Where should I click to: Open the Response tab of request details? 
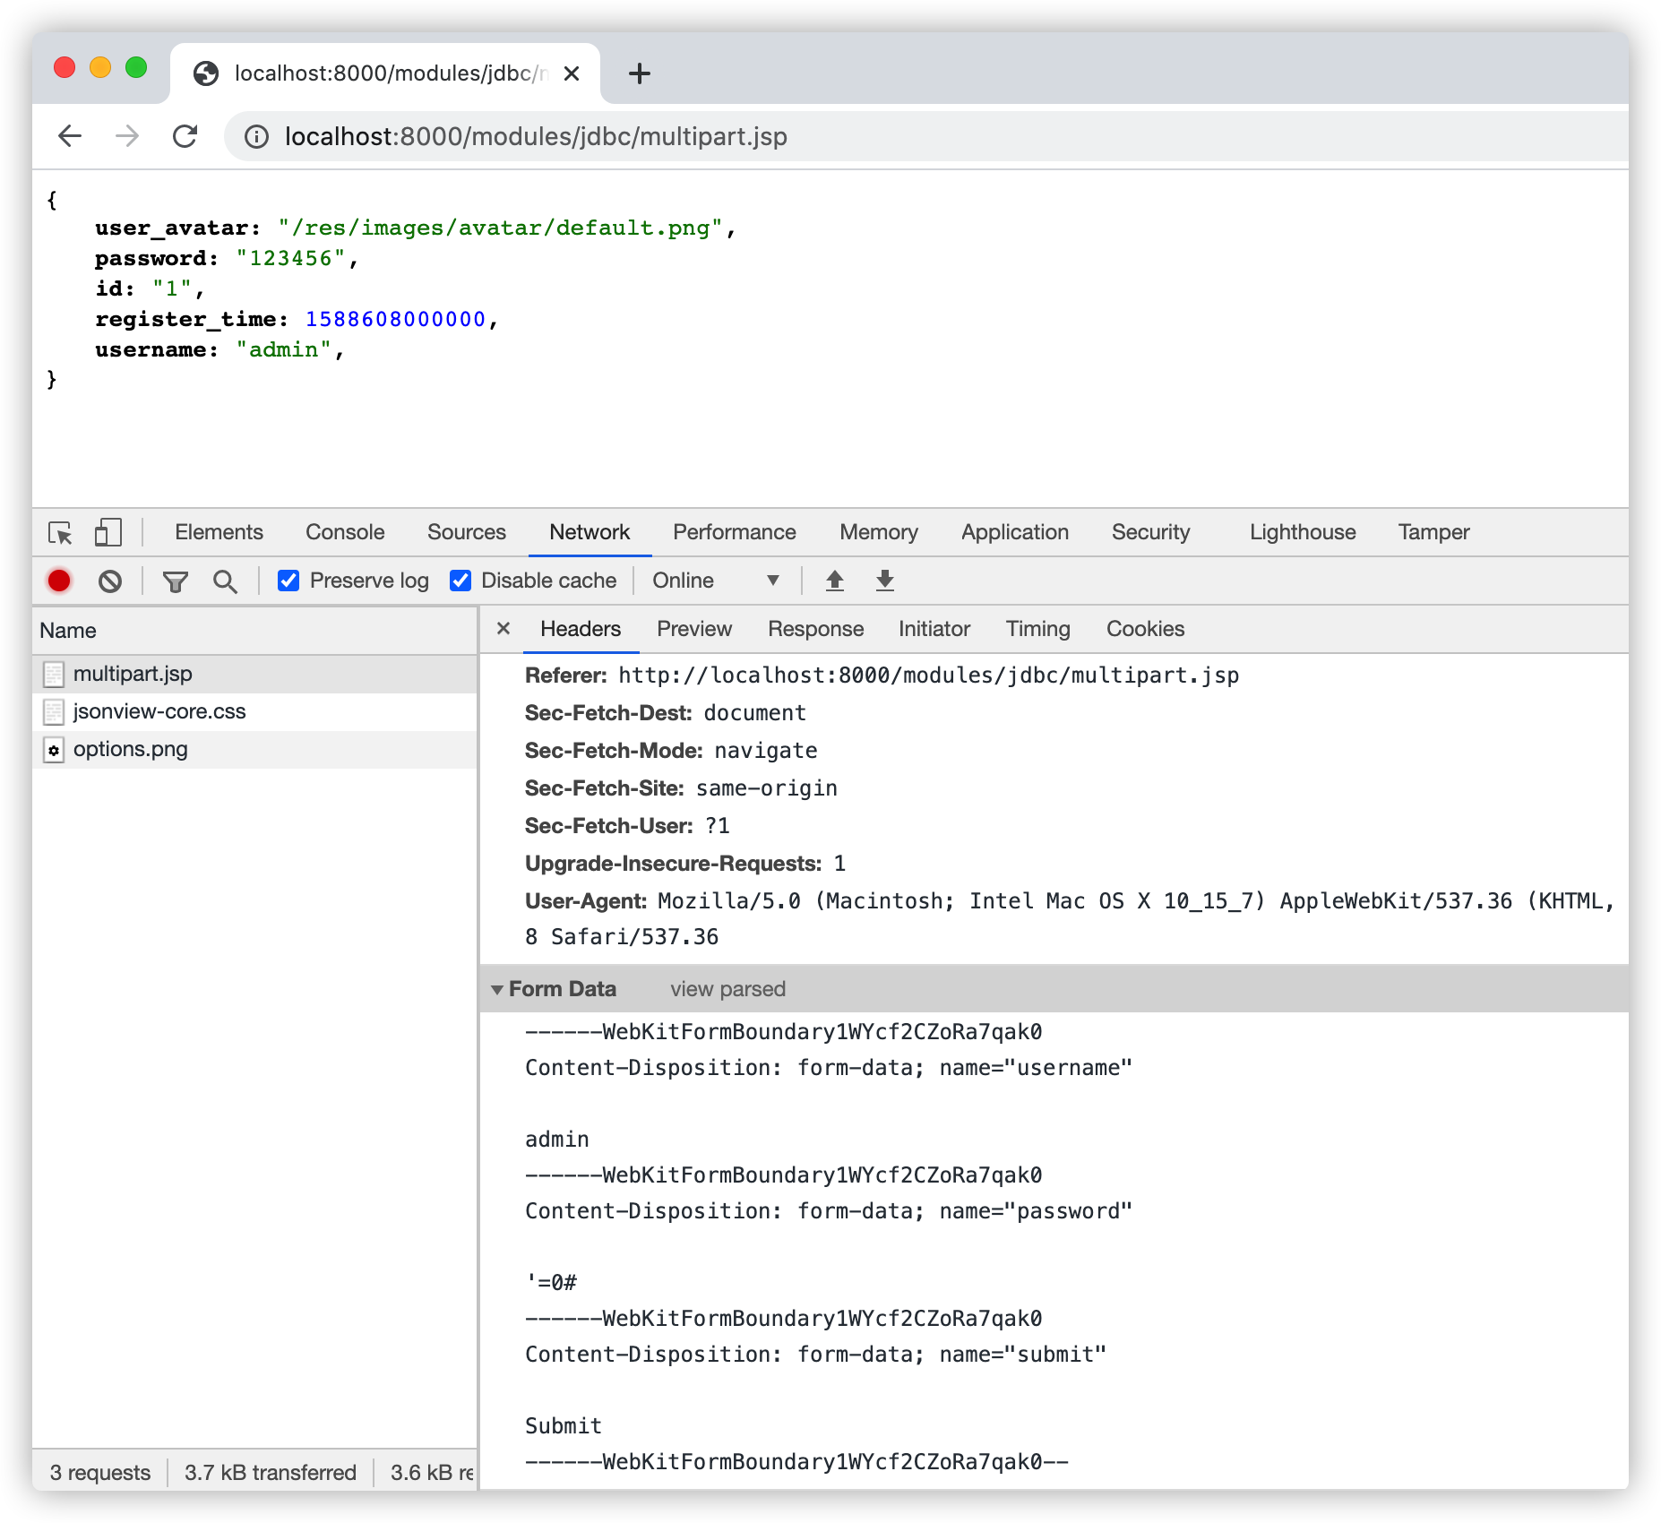click(x=815, y=629)
